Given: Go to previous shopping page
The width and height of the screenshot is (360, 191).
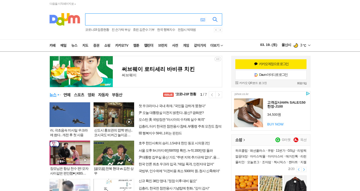Looking at the screenshot, I should tap(299, 169).
